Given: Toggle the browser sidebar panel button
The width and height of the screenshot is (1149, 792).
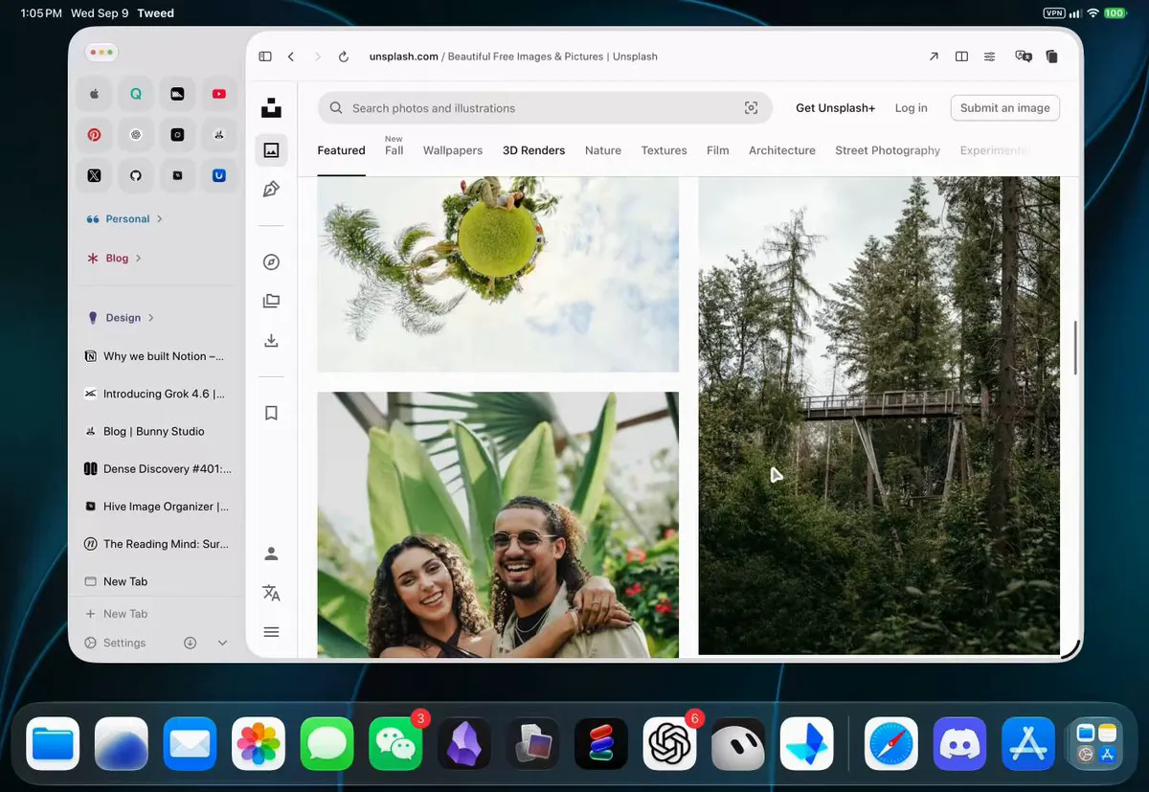Looking at the screenshot, I should click(265, 57).
